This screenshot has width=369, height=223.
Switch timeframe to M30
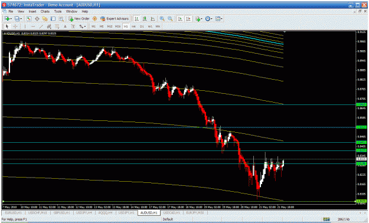pos(117,27)
